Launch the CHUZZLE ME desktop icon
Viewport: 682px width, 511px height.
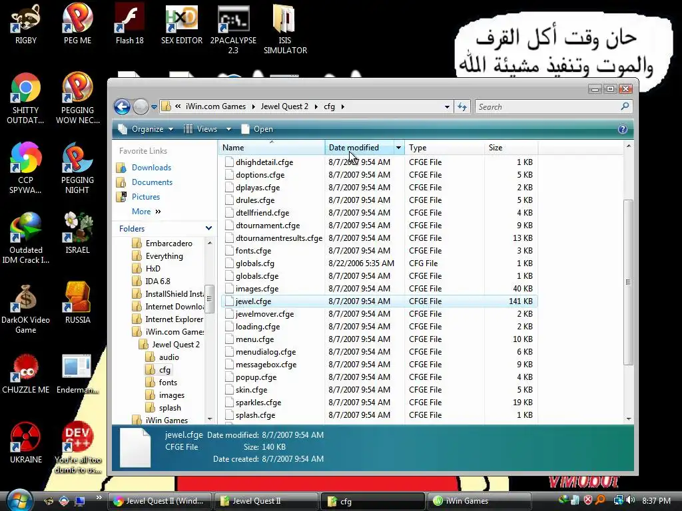(26, 373)
